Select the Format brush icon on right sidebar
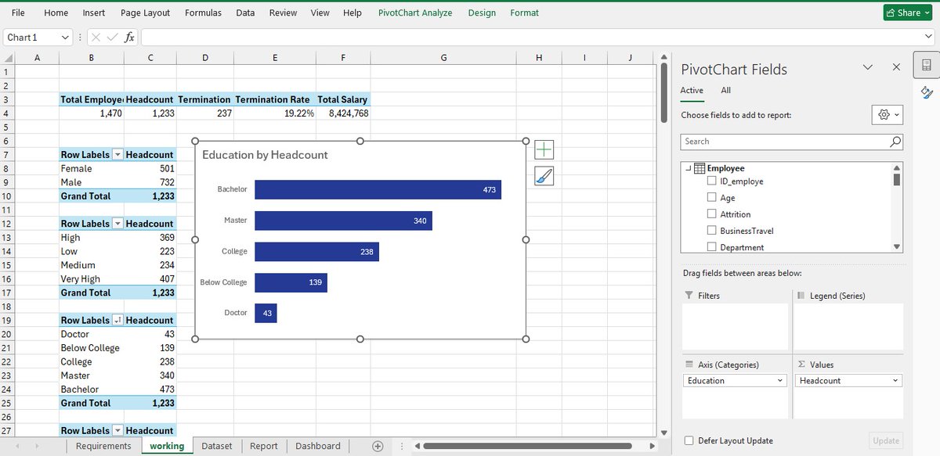 pos(928,93)
